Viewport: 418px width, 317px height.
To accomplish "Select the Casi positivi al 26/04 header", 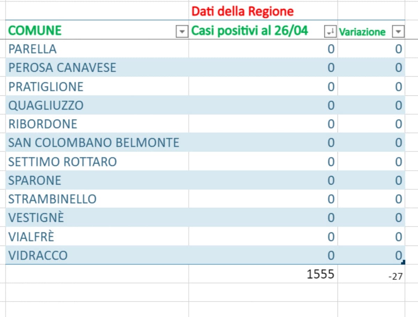I will pyautogui.click(x=250, y=31).
